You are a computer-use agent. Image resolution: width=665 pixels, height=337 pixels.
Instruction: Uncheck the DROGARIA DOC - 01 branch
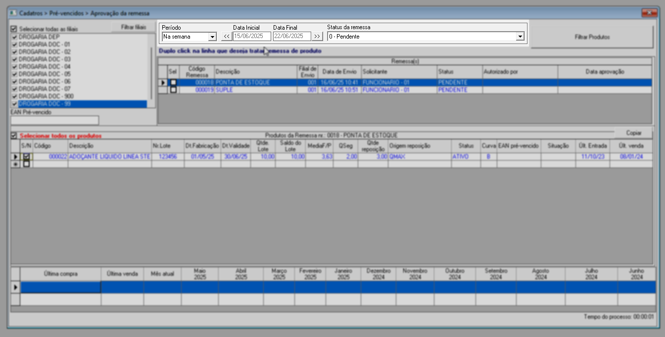tap(14, 44)
